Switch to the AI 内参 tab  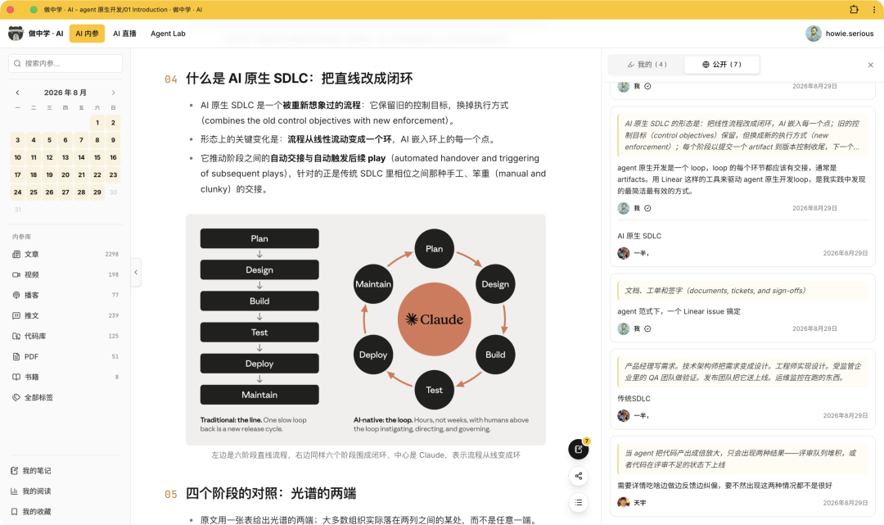(x=87, y=34)
